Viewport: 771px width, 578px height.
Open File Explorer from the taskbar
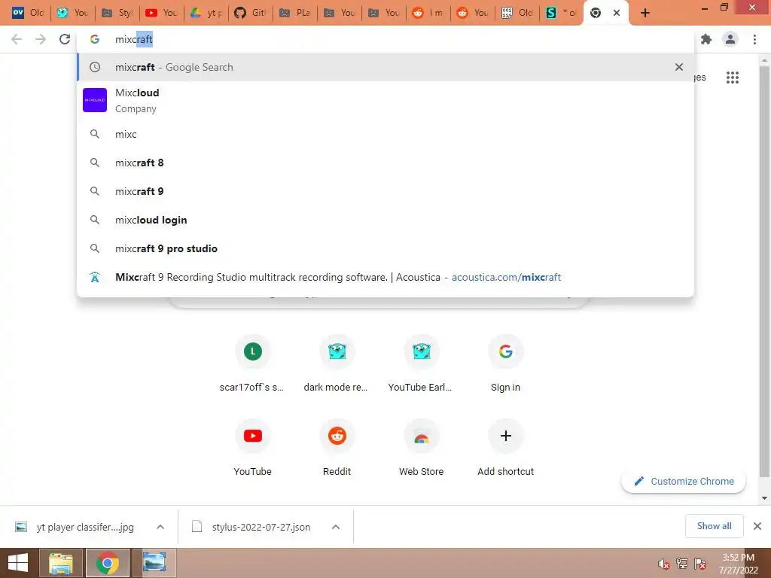tap(60, 563)
